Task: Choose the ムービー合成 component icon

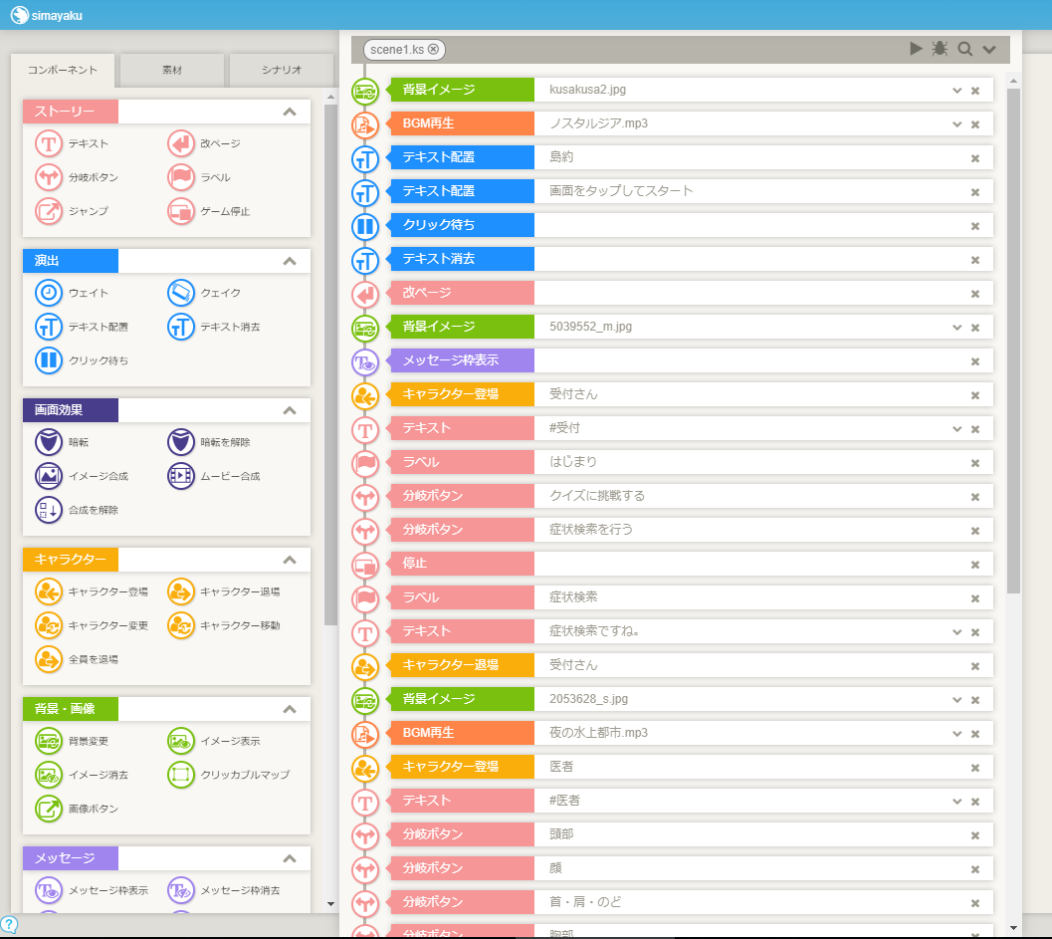Action: click(x=180, y=476)
